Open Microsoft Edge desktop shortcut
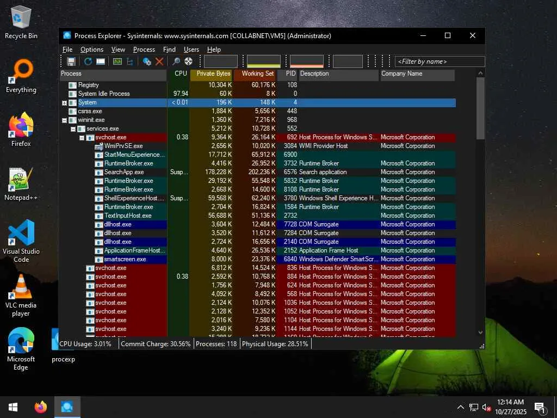The width and height of the screenshot is (557, 418). pos(21,349)
